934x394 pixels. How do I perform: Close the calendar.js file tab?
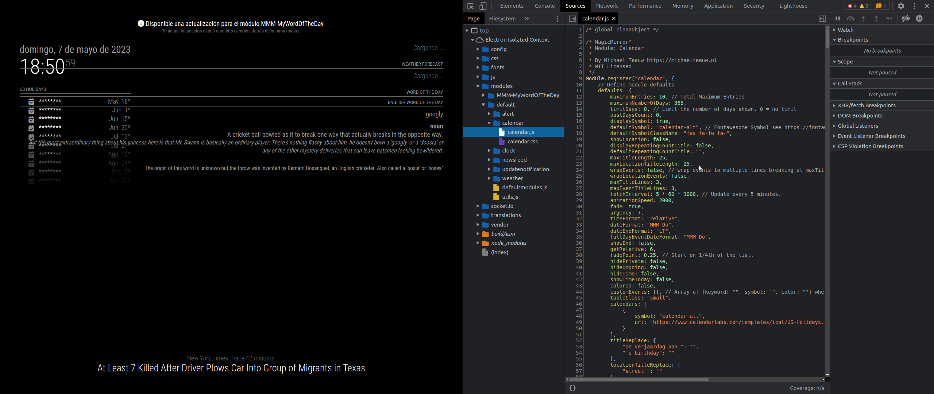614,19
